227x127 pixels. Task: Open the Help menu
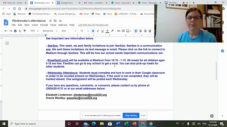coord(72,25)
